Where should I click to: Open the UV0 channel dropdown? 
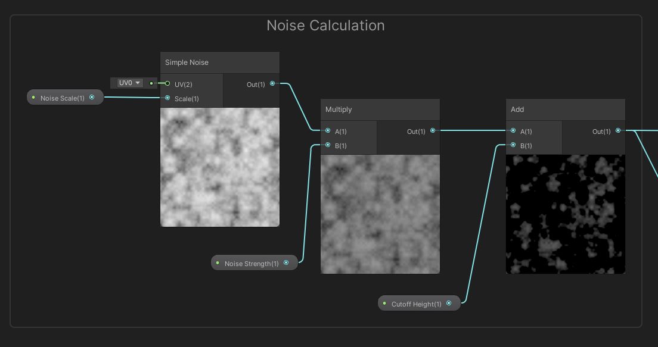tap(128, 83)
